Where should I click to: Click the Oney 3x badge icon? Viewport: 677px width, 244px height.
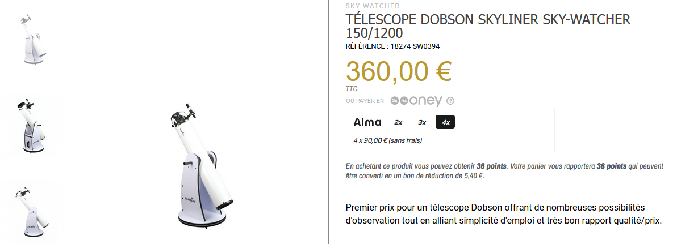[395, 101]
